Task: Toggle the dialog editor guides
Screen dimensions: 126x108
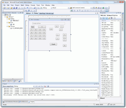Action: (x=107, y=11)
